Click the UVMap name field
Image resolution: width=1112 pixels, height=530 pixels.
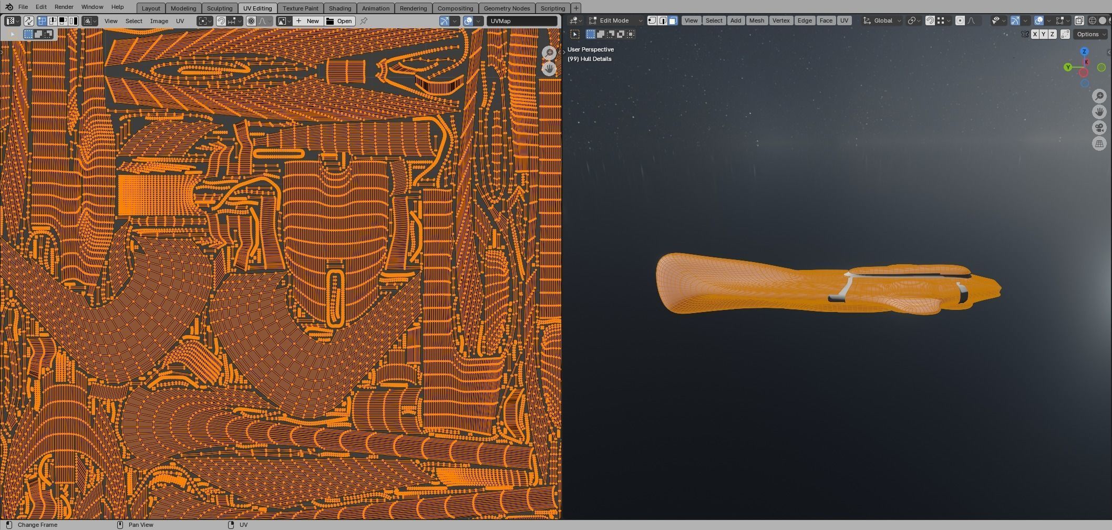tap(522, 21)
